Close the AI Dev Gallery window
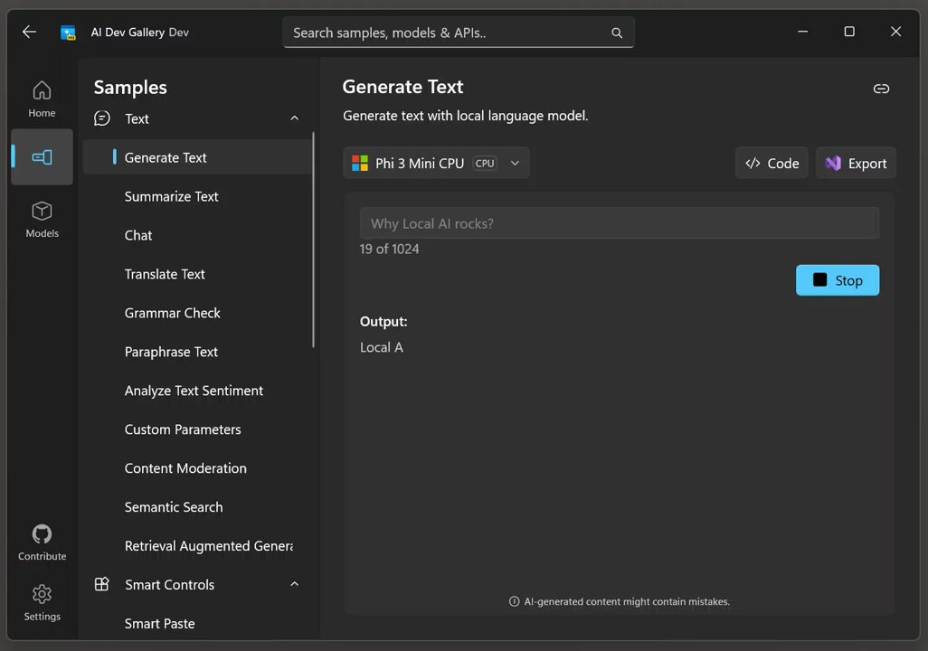This screenshot has height=651, width=928. click(x=895, y=32)
